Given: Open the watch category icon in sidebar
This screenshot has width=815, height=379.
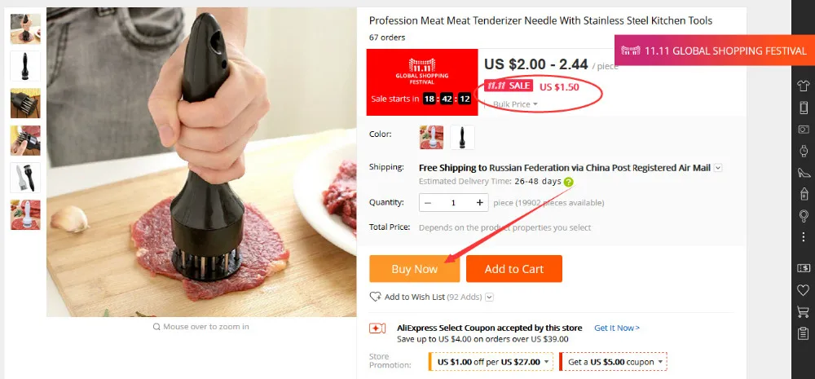Looking at the screenshot, I should [804, 151].
